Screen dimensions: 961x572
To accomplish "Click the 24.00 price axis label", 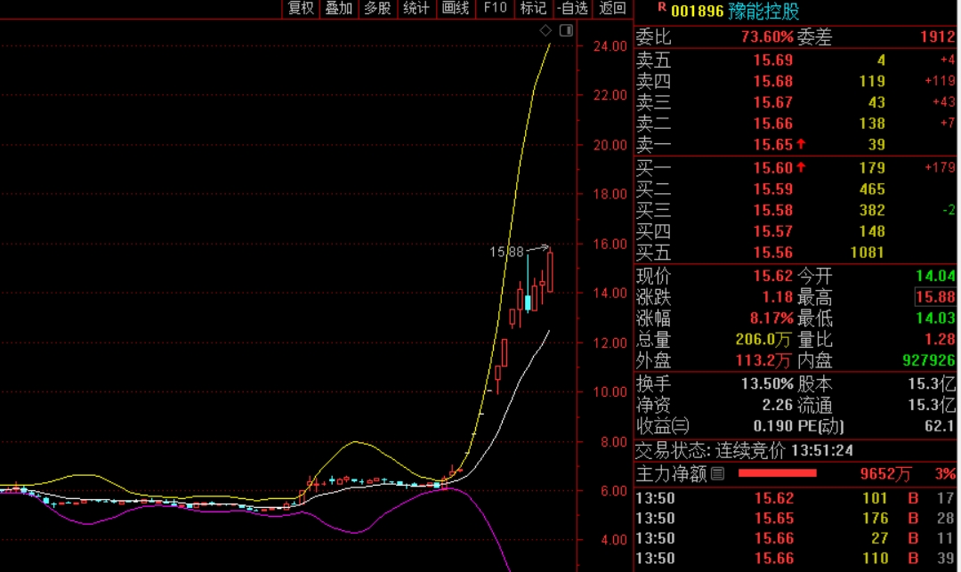I will [x=610, y=46].
